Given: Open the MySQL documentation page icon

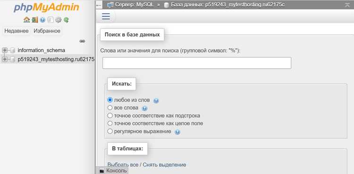Looking at the screenshot, I should tap(51, 20).
